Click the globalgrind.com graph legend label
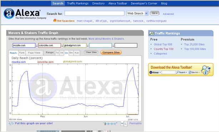The image size is (219, 132). 73,62
